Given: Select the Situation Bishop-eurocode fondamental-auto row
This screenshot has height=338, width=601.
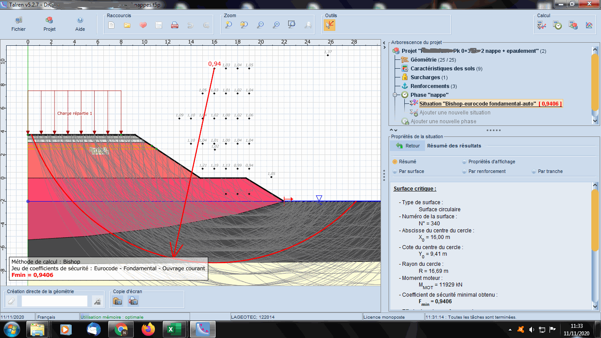Looking at the screenshot, I should pyautogui.click(x=491, y=104).
